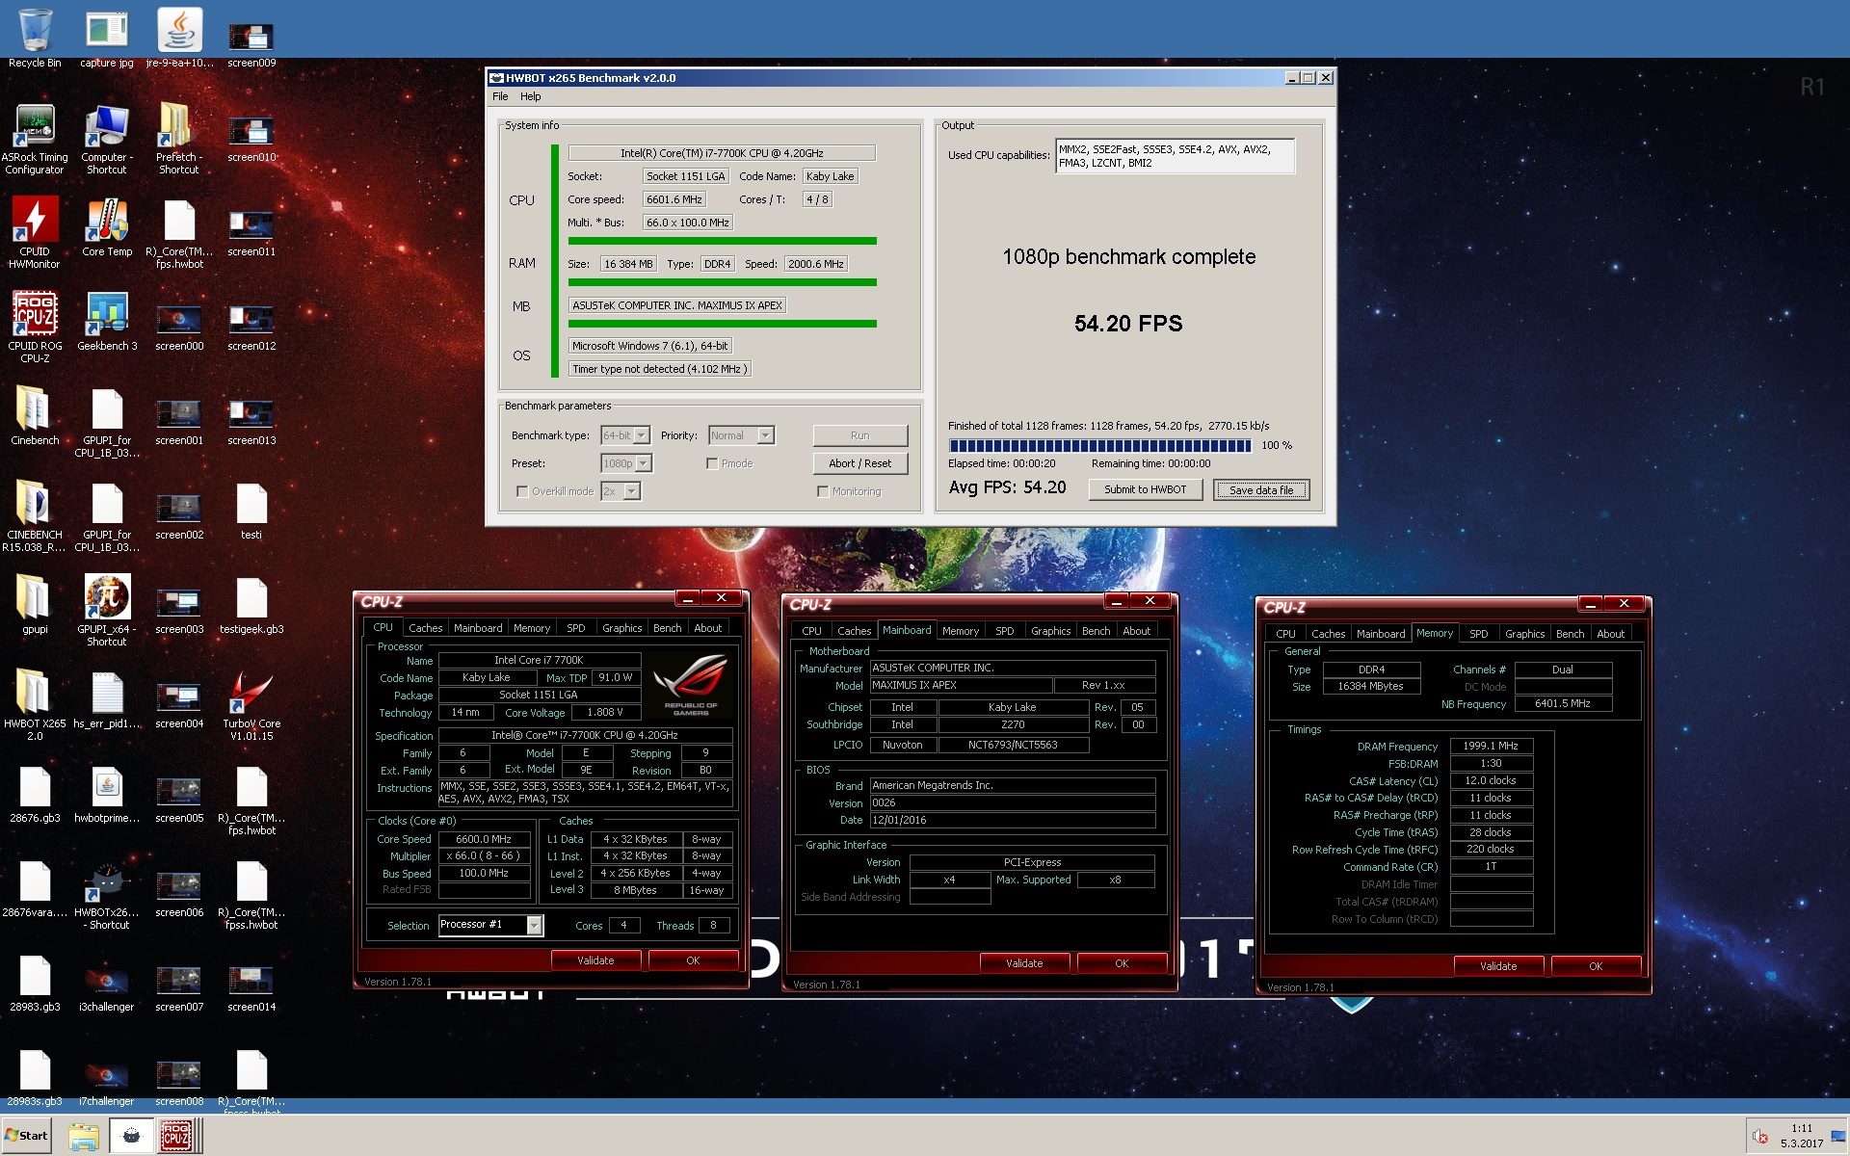Open the testigeek.gb3 file icon
The image size is (1850, 1156).
pyautogui.click(x=251, y=607)
